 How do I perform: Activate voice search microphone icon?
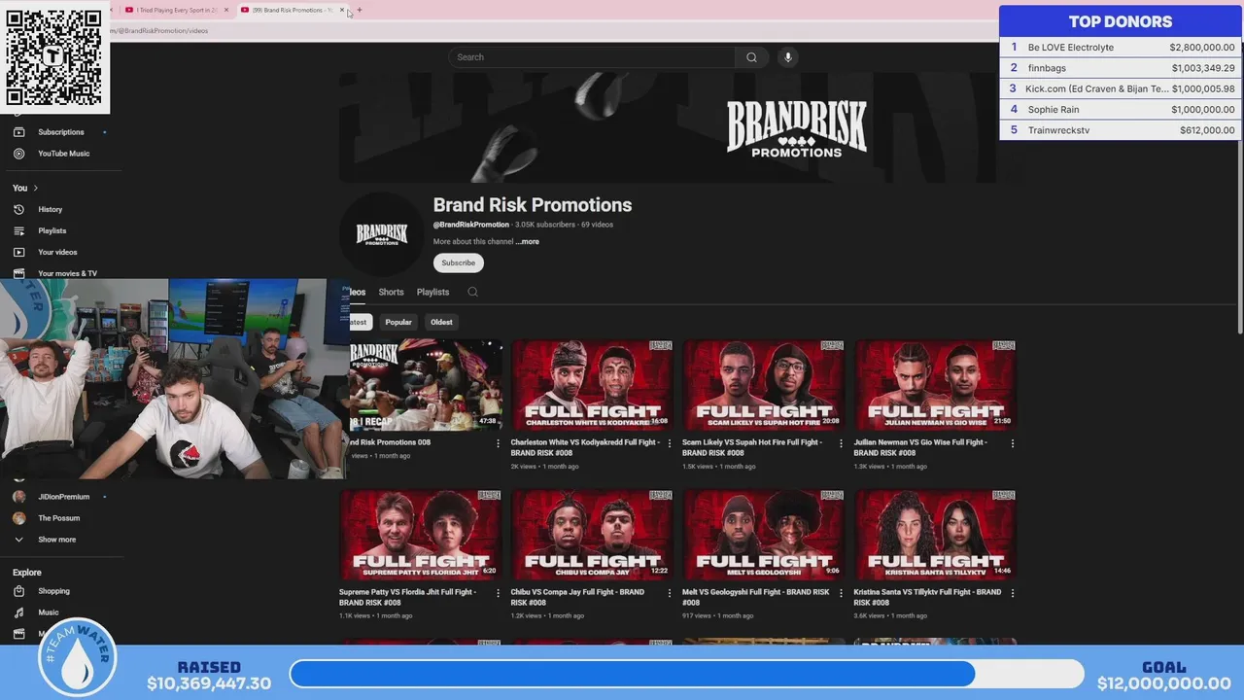[x=788, y=57]
